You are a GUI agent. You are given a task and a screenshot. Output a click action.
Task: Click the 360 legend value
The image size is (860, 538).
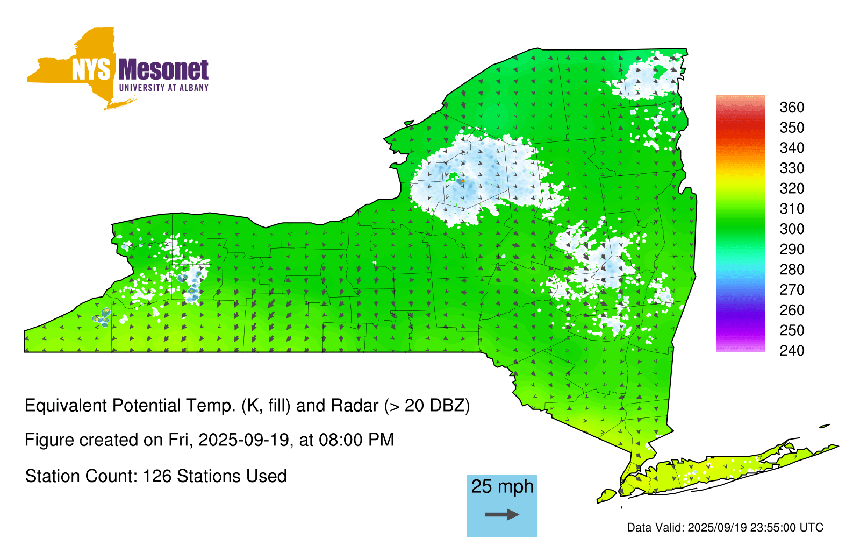[x=792, y=108]
